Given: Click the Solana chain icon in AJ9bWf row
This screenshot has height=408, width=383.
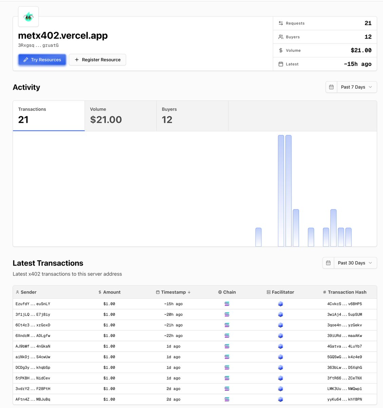Looking at the screenshot, I should coord(227,346).
